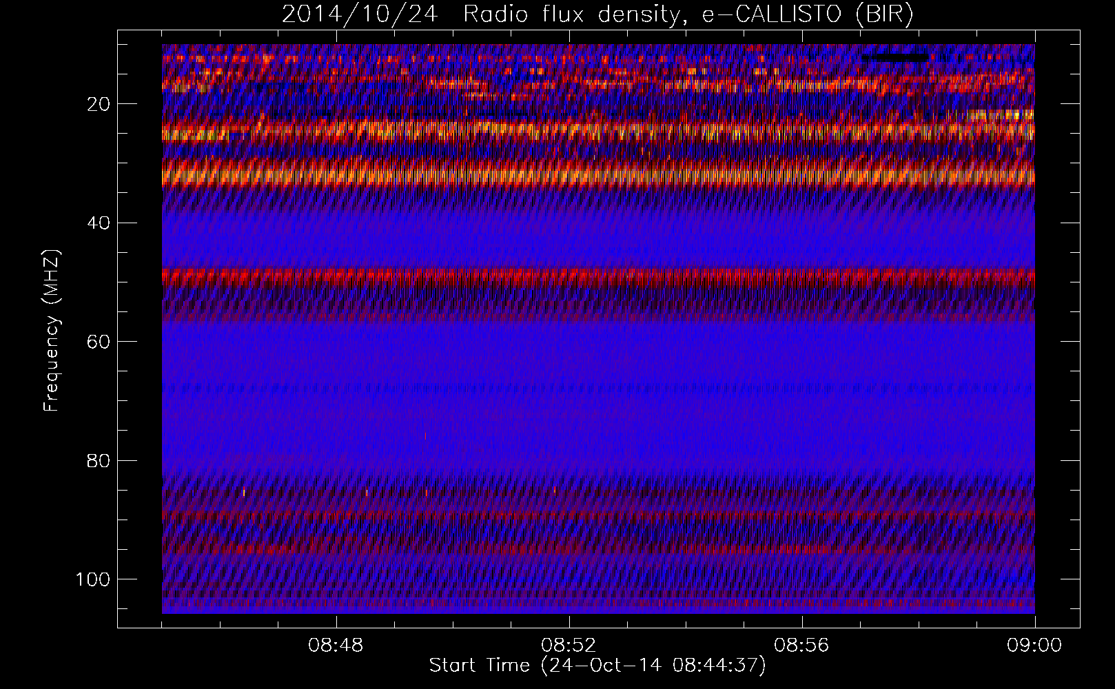Click the 80 frequency tick label
The image size is (1115, 689).
(x=99, y=460)
